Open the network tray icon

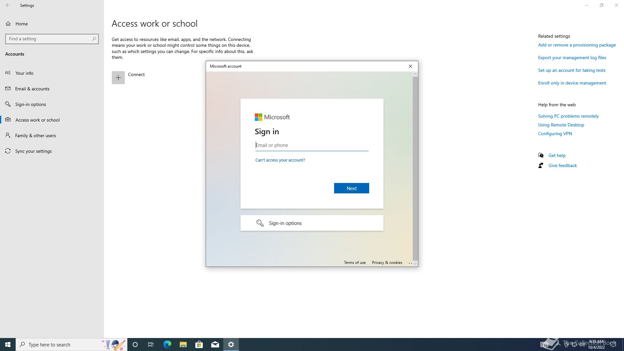coord(574,344)
